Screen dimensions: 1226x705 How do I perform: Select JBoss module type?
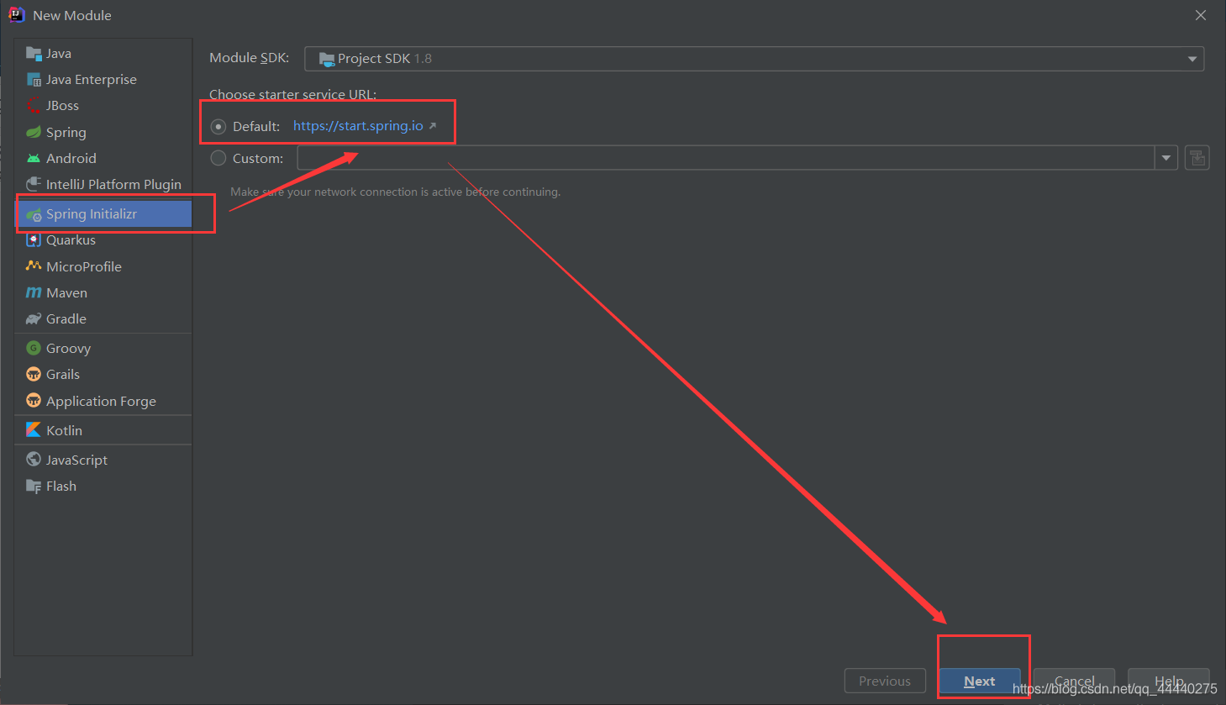coord(103,106)
